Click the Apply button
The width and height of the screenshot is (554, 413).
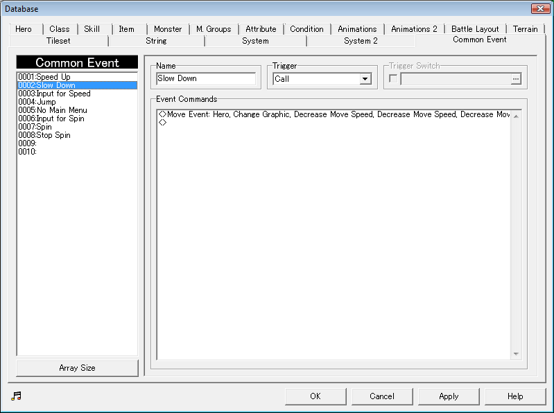tap(449, 396)
